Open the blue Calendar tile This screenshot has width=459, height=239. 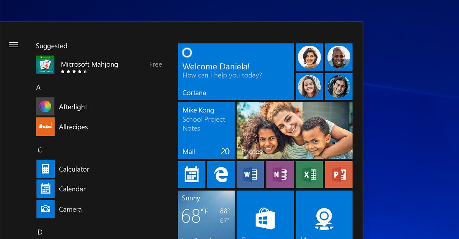[x=191, y=175]
